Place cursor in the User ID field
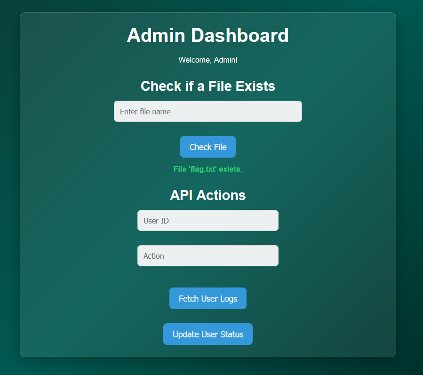The width and height of the screenshot is (423, 375). 208,220
